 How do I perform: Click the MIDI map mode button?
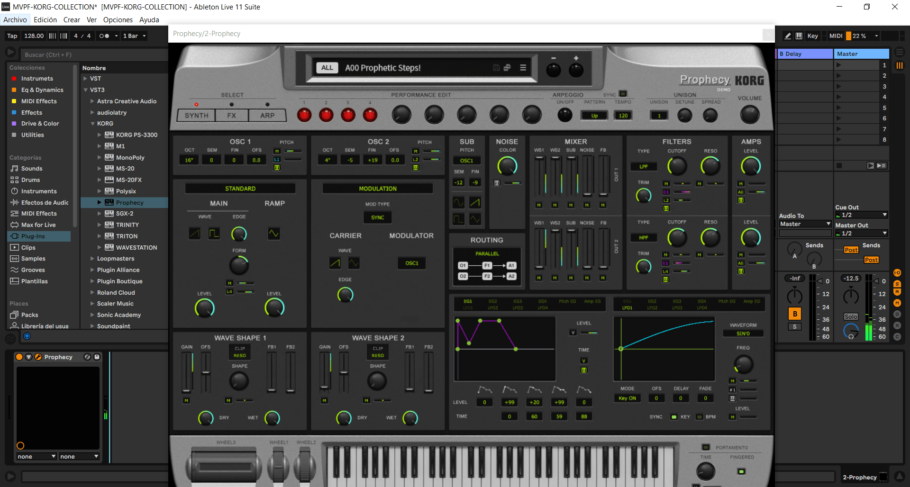836,36
